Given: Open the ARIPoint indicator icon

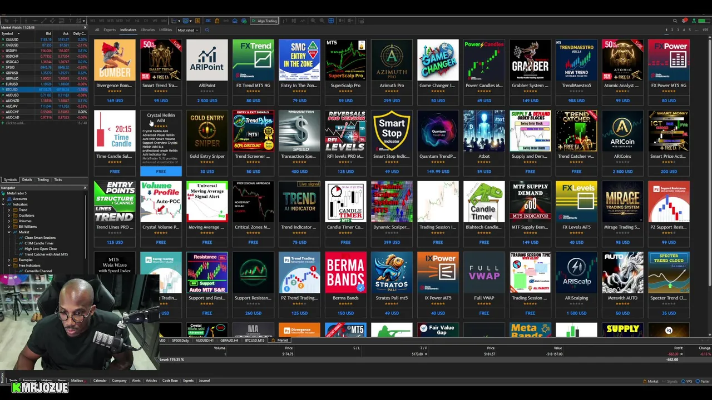Looking at the screenshot, I should click(207, 61).
